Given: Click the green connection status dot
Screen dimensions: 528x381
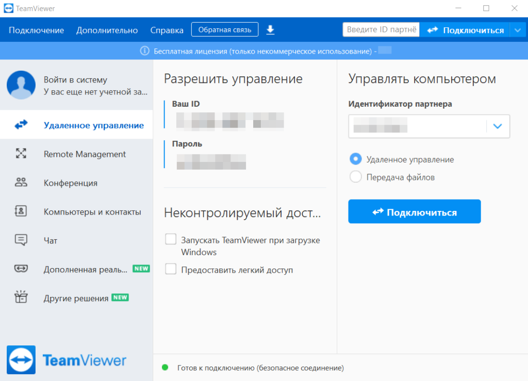Looking at the screenshot, I should 165,367.
